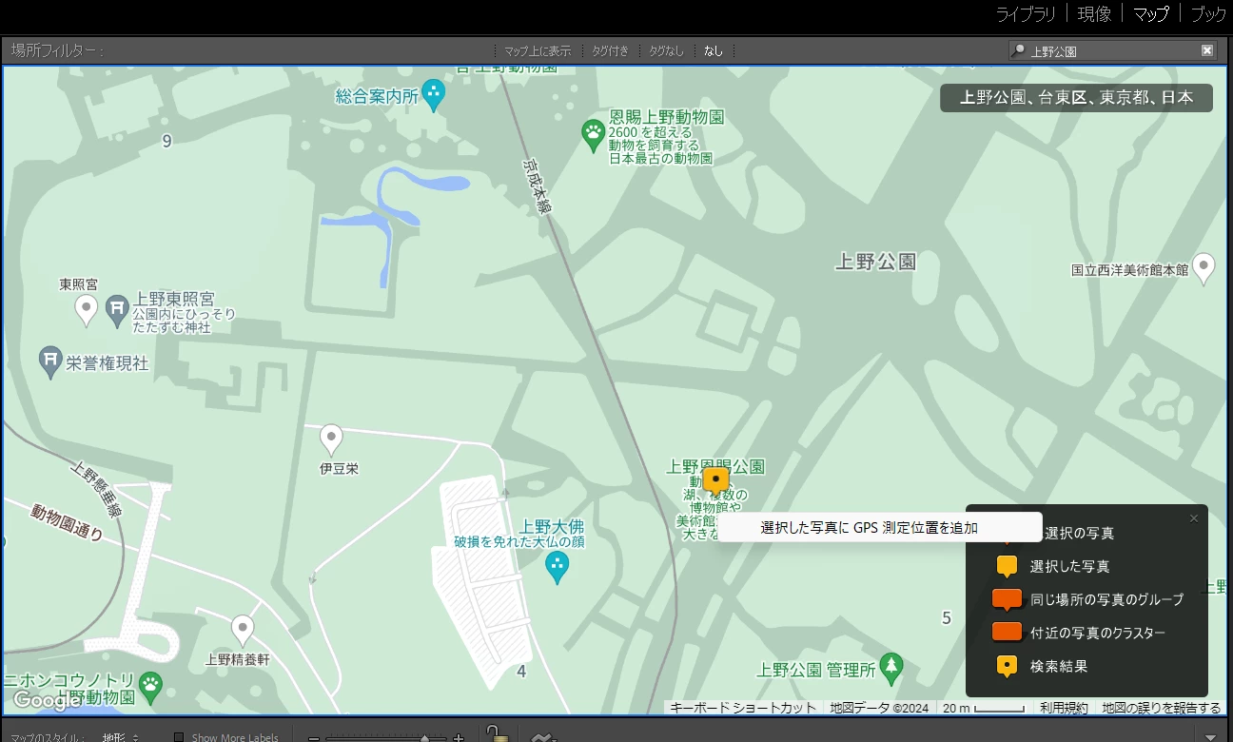This screenshot has width=1233, height=742.
Task: Click the 上野大仏 text label
Action: tap(552, 526)
